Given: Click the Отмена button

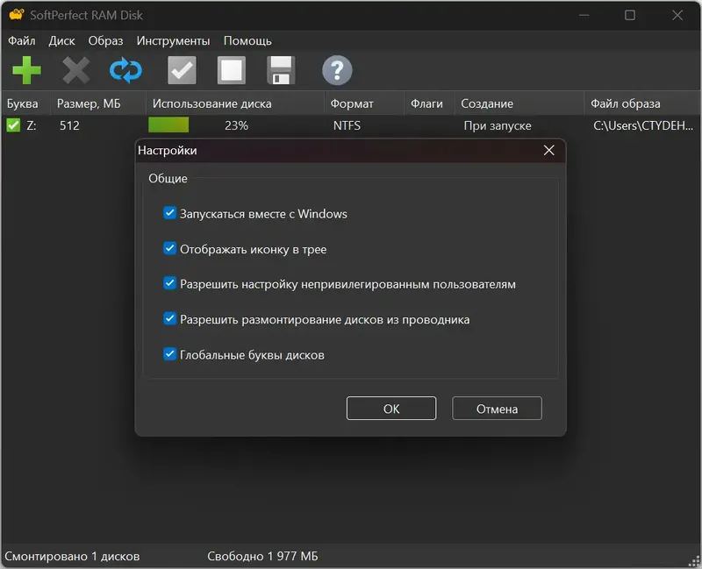Looking at the screenshot, I should pos(497,409).
